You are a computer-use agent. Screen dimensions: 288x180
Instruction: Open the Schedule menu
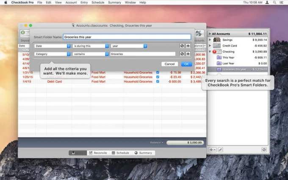coord(98,3)
